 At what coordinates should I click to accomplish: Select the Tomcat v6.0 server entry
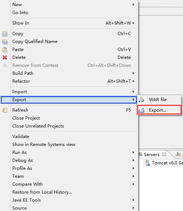tap(163, 163)
